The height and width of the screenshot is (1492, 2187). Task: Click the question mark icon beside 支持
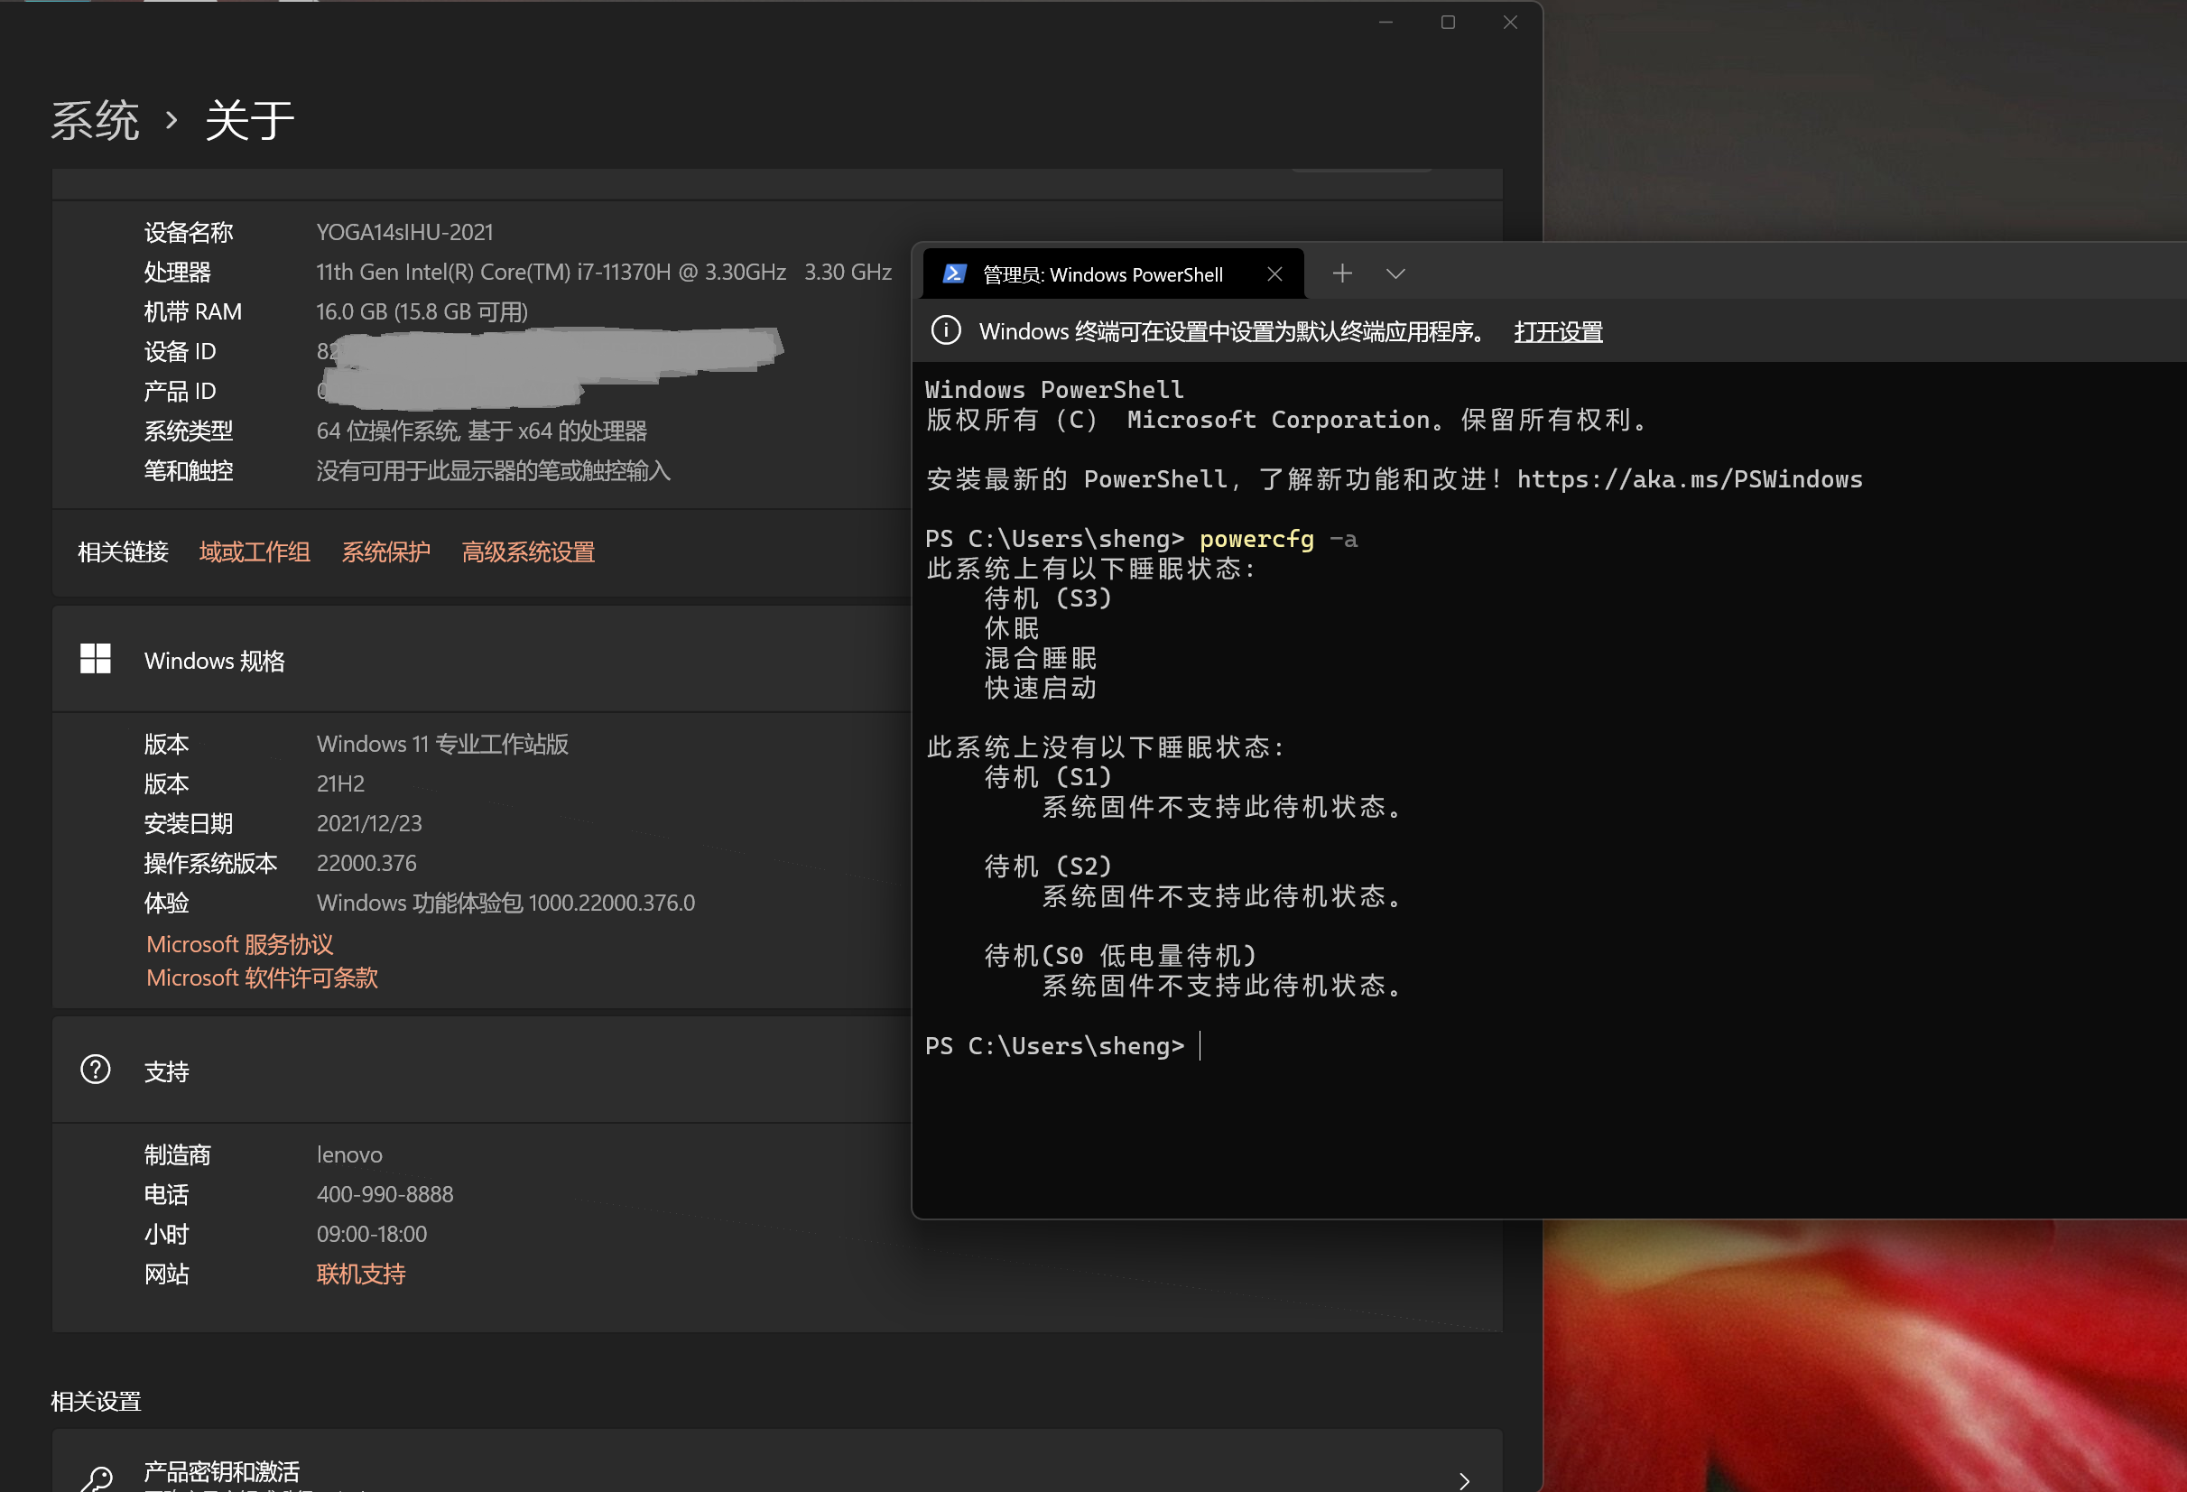95,1070
